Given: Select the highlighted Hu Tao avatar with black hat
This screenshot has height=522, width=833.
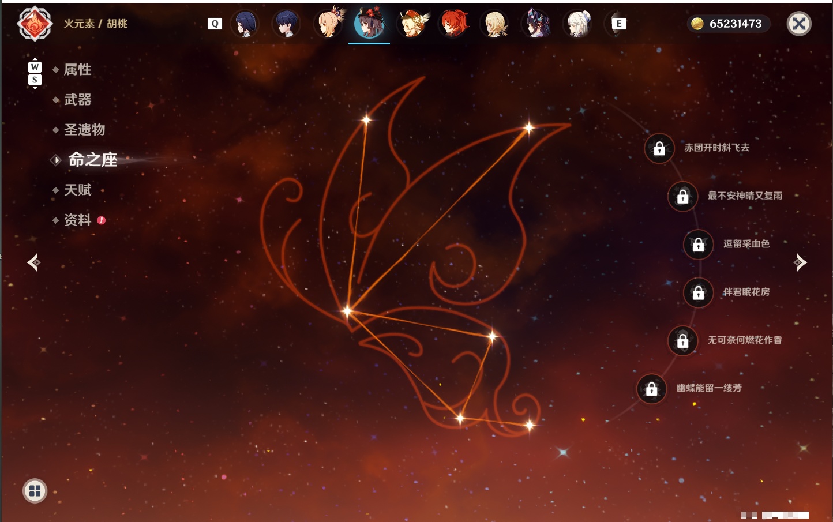Looking at the screenshot, I should [x=369, y=24].
